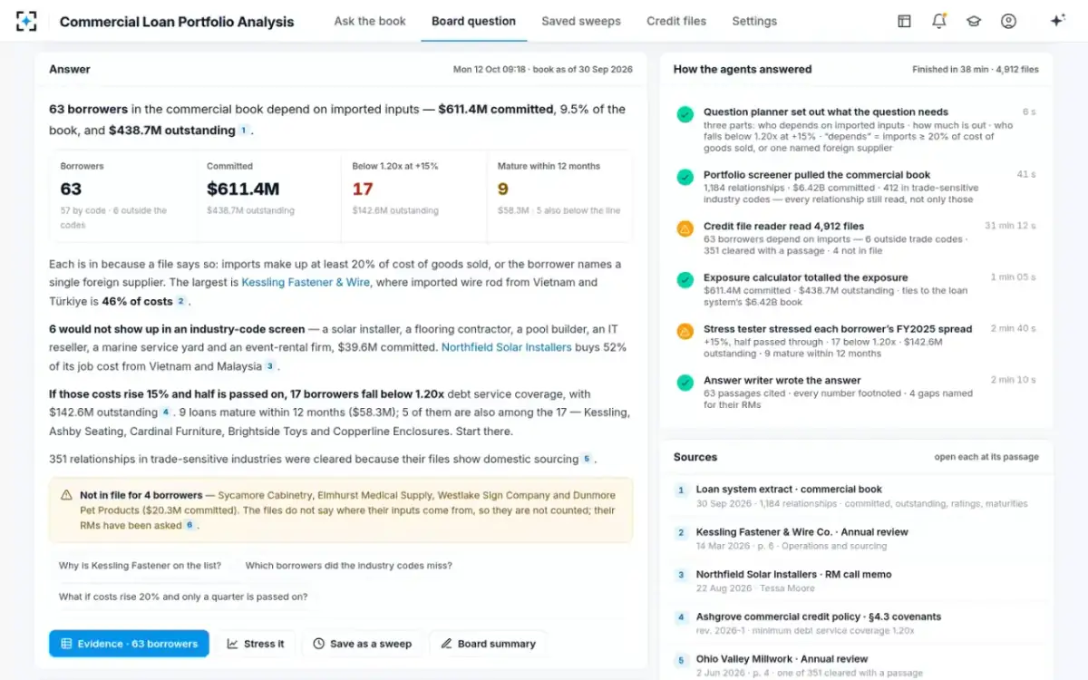Image resolution: width=1088 pixels, height=680 pixels.
Task: Open the Committed $611.4M stat card
Action: pos(268,197)
